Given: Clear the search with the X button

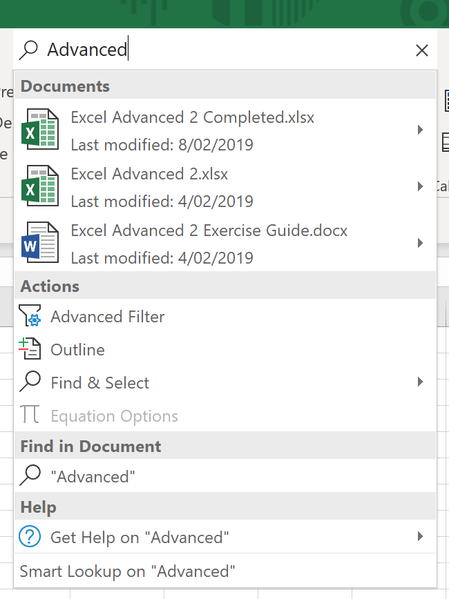Looking at the screenshot, I should pos(422,50).
